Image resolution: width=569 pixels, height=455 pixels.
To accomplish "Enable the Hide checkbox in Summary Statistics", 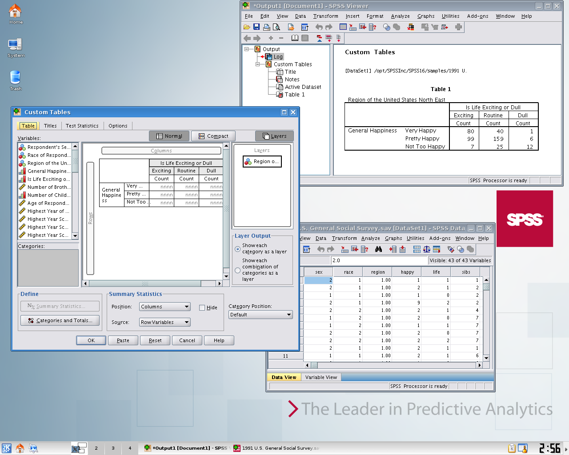I will click(x=202, y=307).
